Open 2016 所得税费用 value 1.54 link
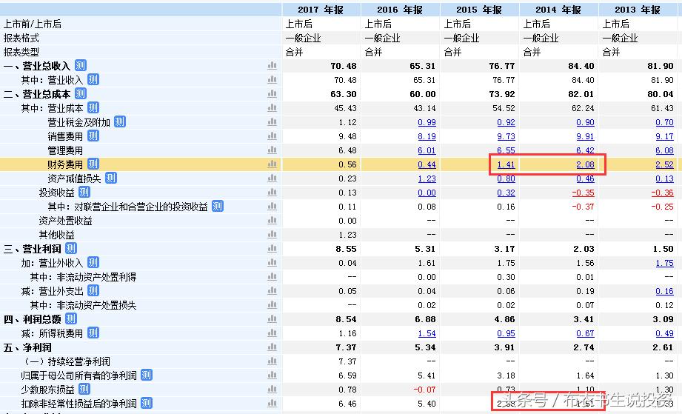Viewport: 682px width, 414px height. coord(427,333)
